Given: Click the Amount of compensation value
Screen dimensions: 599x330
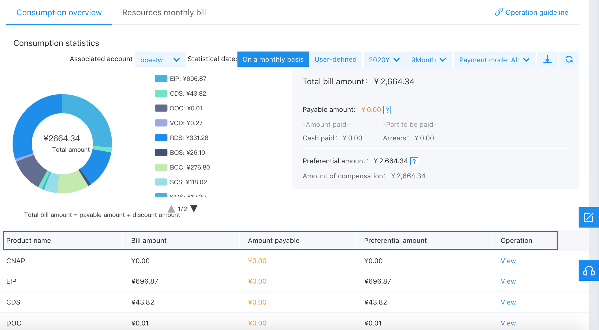Looking at the screenshot, I should [x=408, y=176].
